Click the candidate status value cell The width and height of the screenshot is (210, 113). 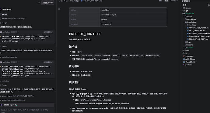click(133, 10)
